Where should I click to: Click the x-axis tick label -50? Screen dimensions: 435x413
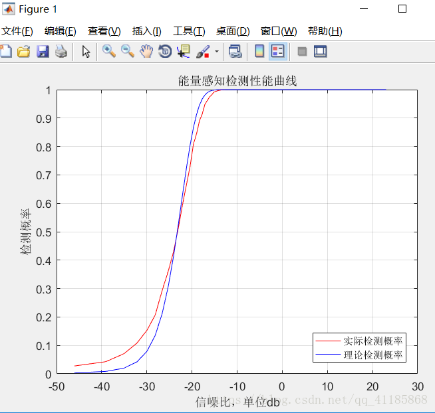(57, 386)
